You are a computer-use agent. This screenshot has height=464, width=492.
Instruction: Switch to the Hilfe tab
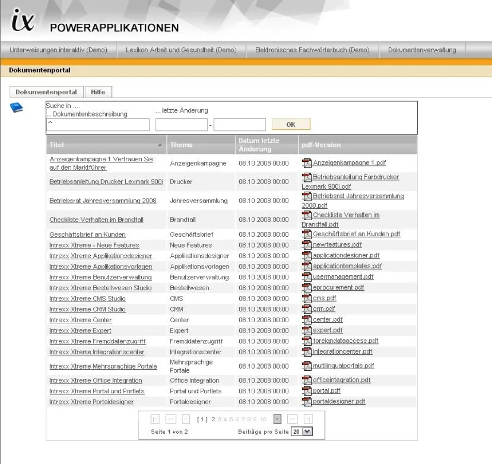tap(98, 92)
